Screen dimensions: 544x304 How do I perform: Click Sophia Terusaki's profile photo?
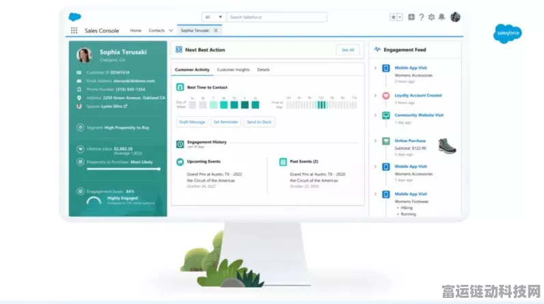[84, 55]
